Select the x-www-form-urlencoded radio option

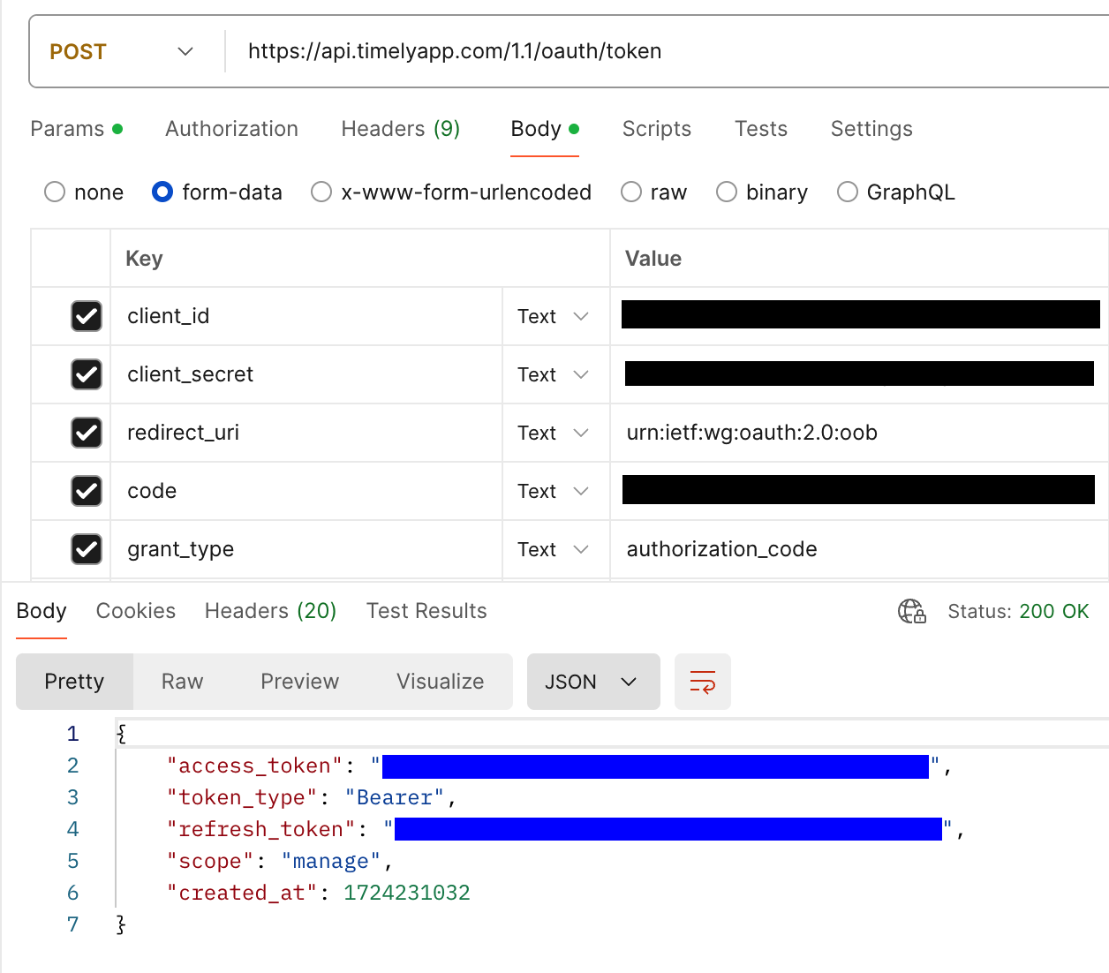(x=321, y=192)
